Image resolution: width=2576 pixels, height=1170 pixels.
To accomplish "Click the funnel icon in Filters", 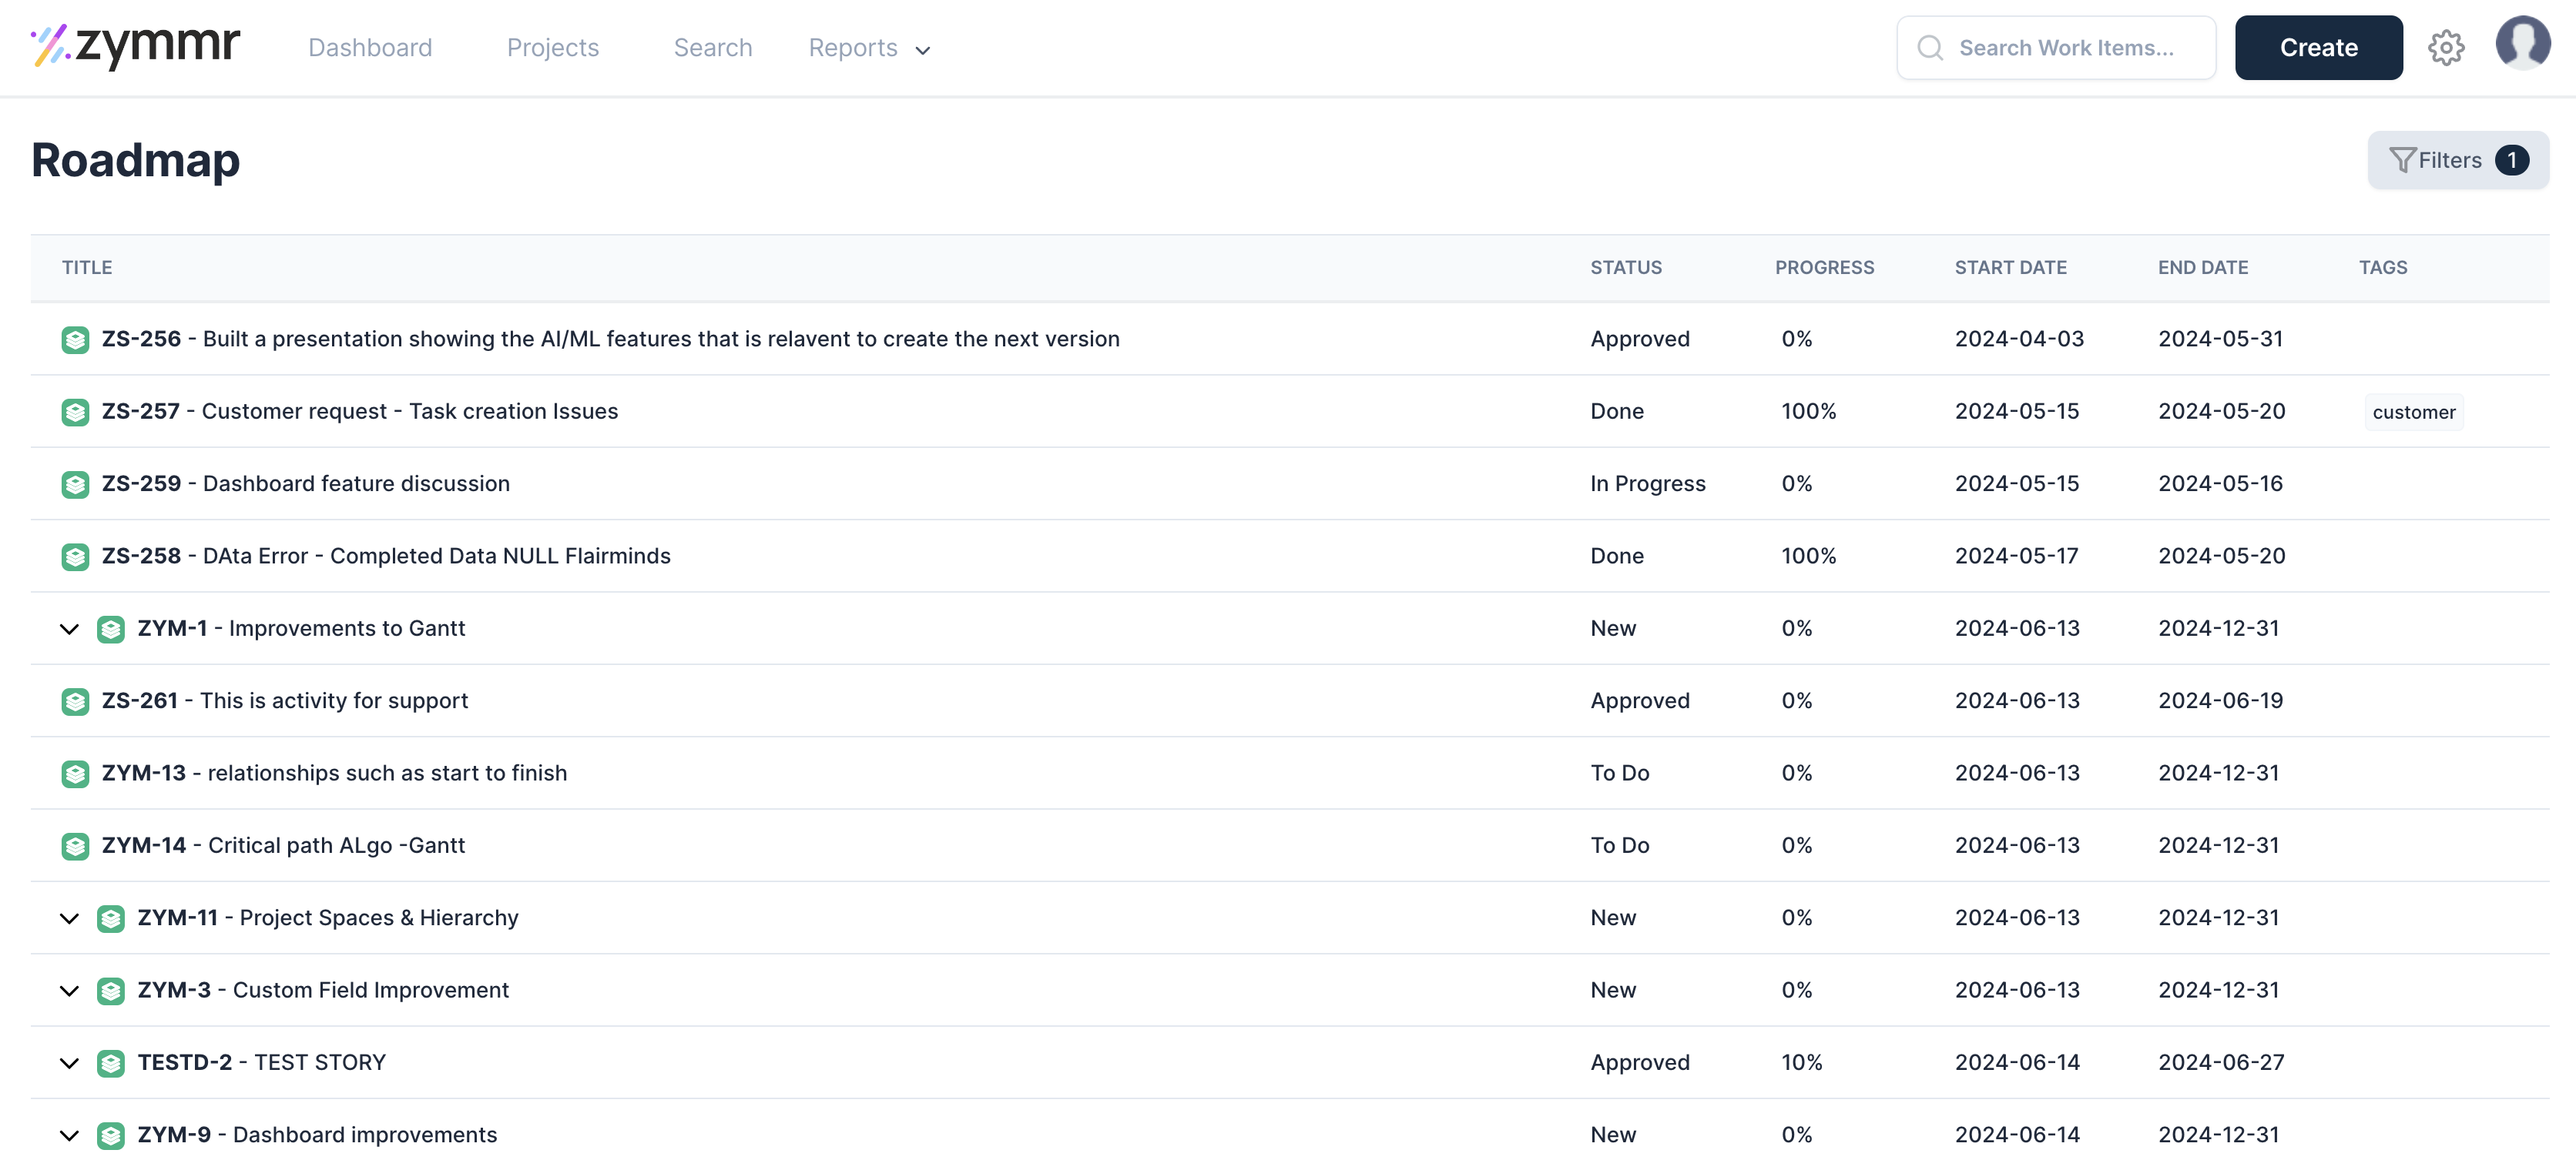I will click(2402, 160).
